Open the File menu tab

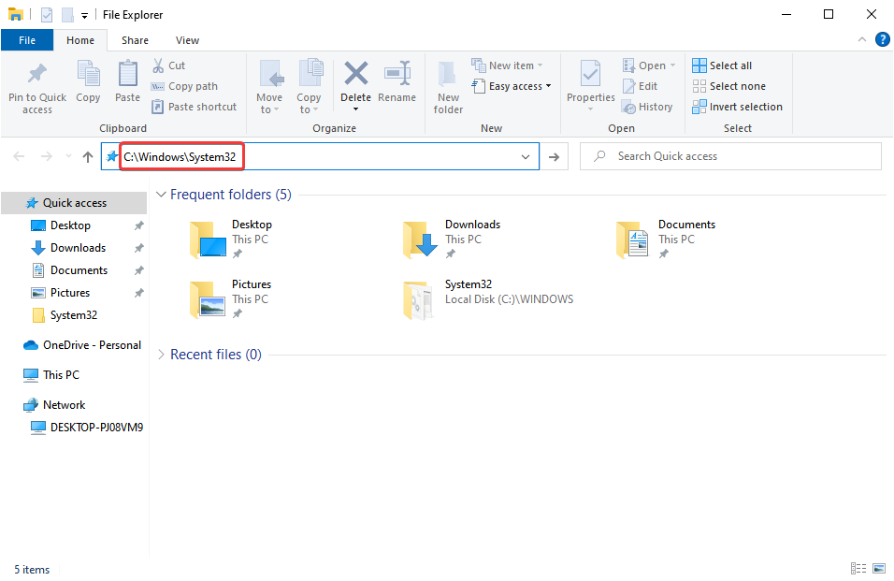point(27,40)
